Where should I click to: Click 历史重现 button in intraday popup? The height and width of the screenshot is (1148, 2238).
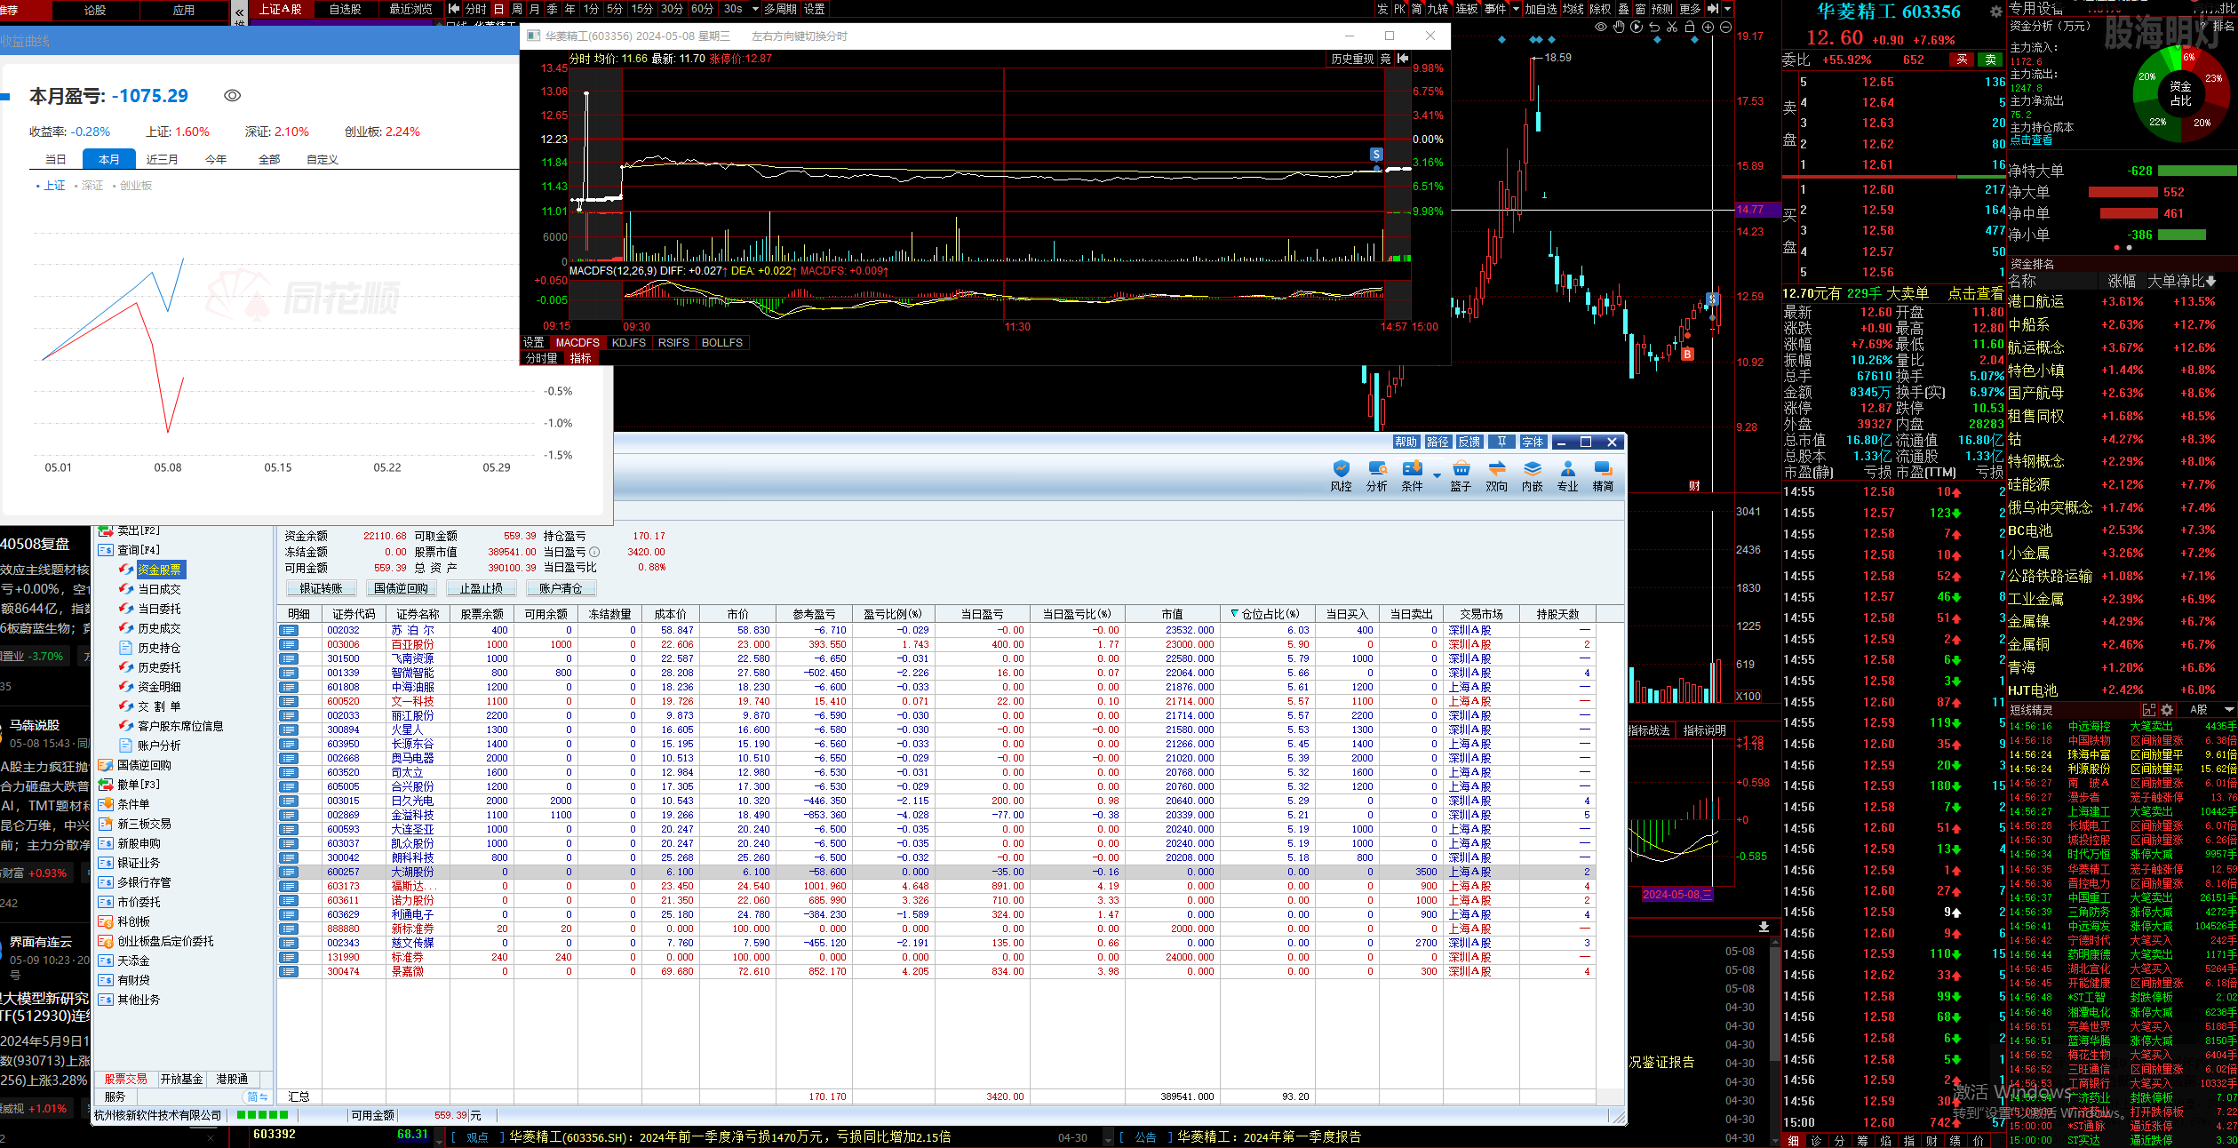point(1352,59)
